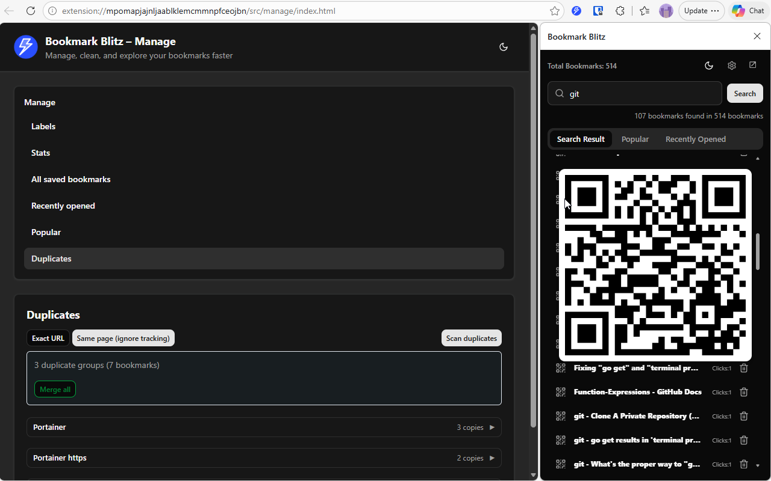Viewport: 771px width, 481px height.
Task: Open the browser Favorites list icon
Action: [x=645, y=11]
